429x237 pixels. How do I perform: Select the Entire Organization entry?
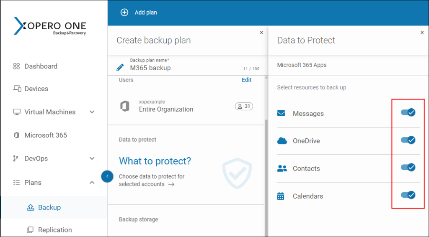(x=166, y=109)
